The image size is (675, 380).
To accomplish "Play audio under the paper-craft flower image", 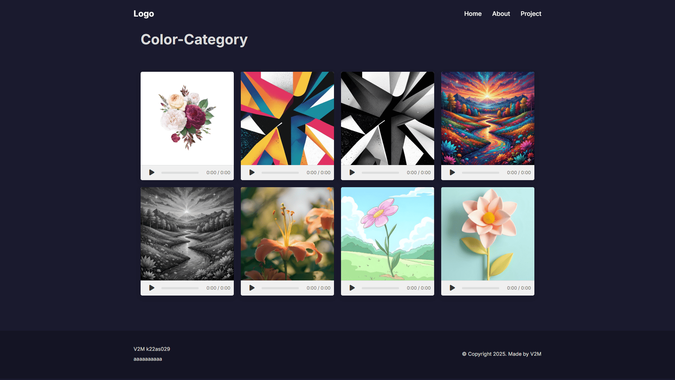I will [x=452, y=288].
